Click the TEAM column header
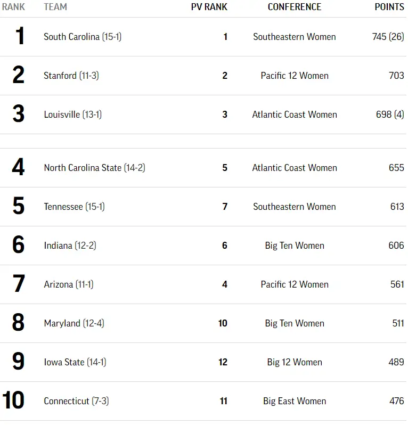Screen dimensions: 408x425 click(x=55, y=7)
